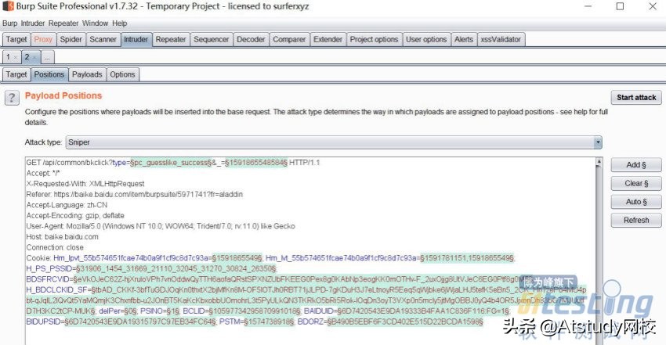
Task: Switch to the Extender tab
Action: point(328,39)
